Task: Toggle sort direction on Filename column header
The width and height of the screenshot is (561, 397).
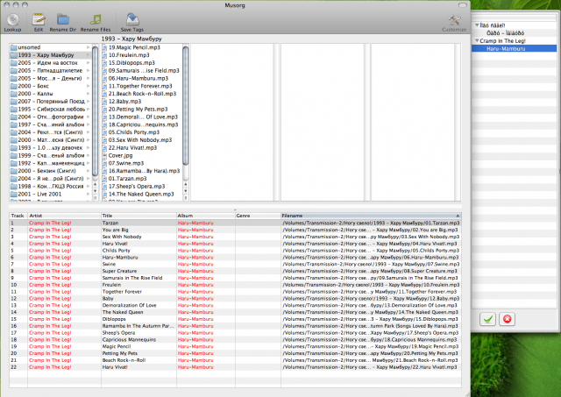Action: [x=371, y=216]
